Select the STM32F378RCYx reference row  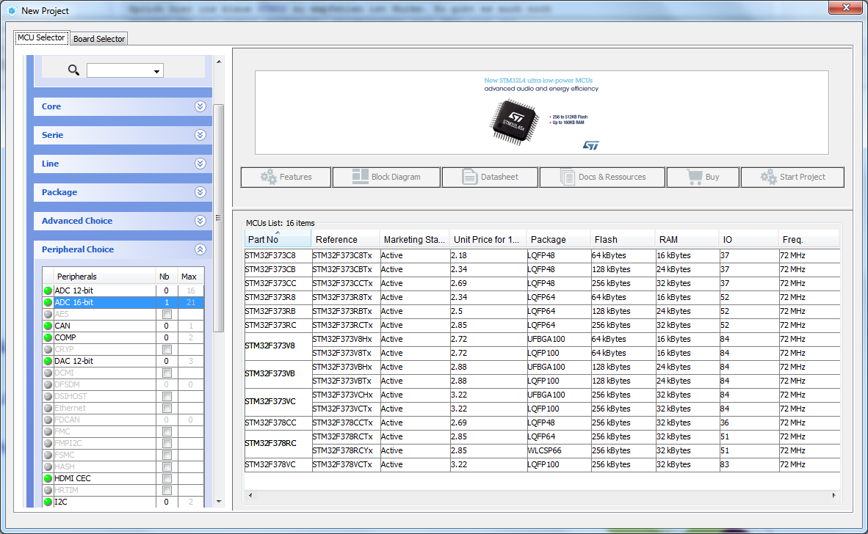(x=345, y=450)
